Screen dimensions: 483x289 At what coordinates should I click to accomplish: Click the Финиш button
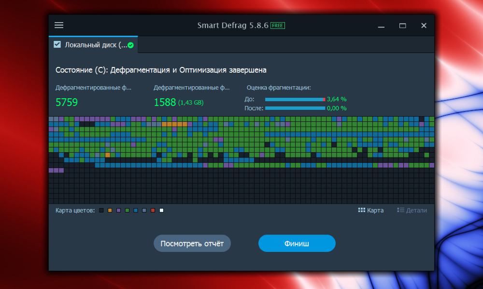297,244
